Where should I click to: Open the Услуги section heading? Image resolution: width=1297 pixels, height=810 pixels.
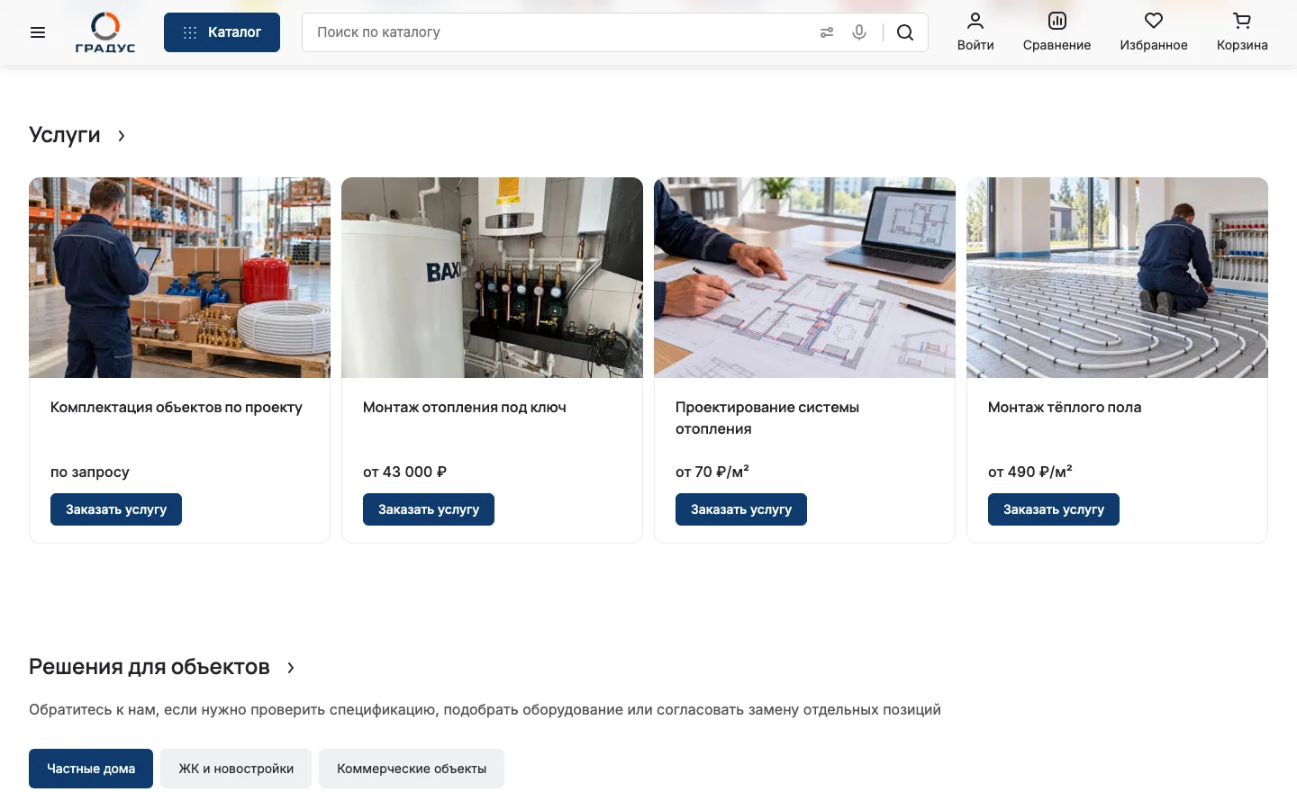[65, 135]
